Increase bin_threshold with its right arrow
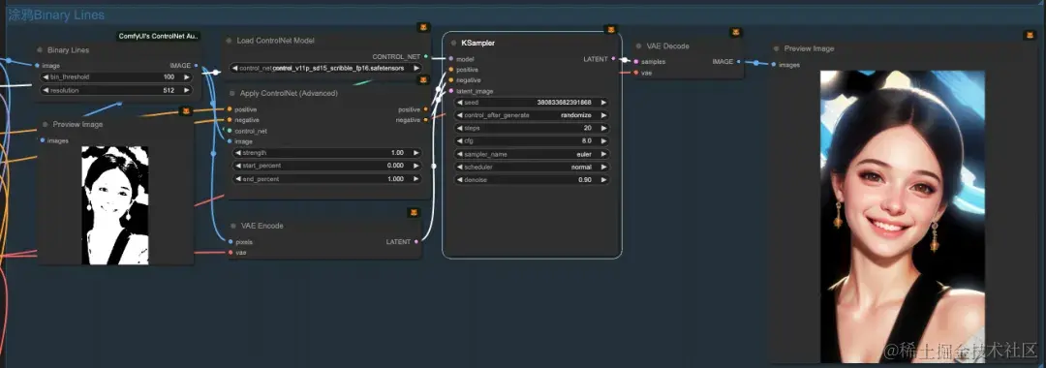 (x=186, y=77)
